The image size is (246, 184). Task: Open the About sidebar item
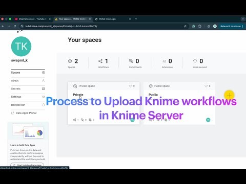(x=28, y=81)
